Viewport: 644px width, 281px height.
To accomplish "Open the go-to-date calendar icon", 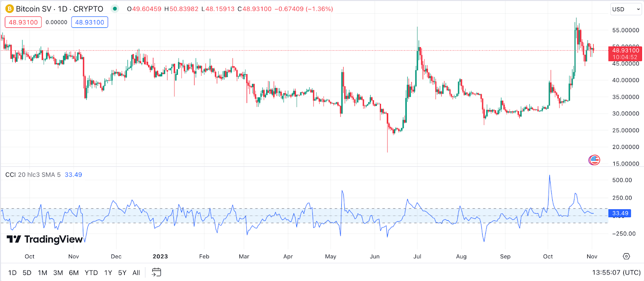I will click(x=156, y=273).
